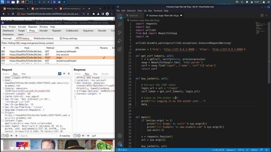Open the VS Code editor More Actions menu
The width and height of the screenshot is (271, 152).
pyautogui.click(x=266, y=15)
